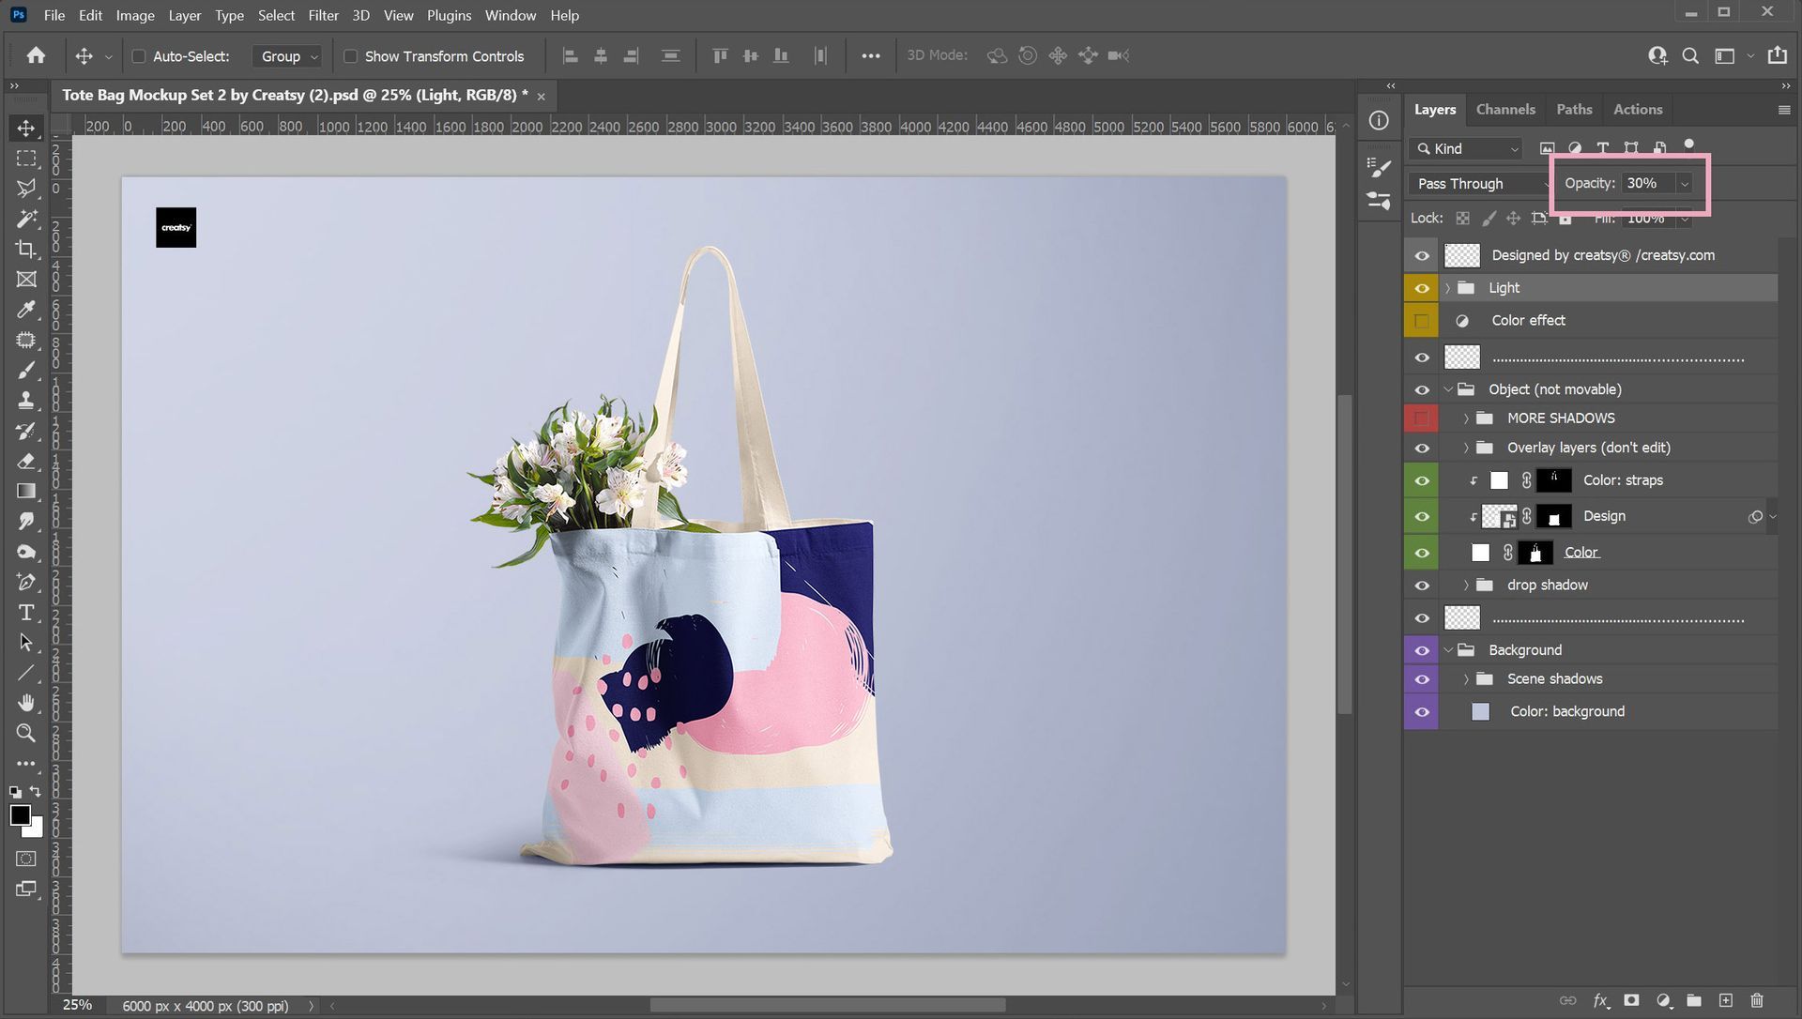Open the Search icon in options bar
1802x1019 pixels.
point(1690,55)
